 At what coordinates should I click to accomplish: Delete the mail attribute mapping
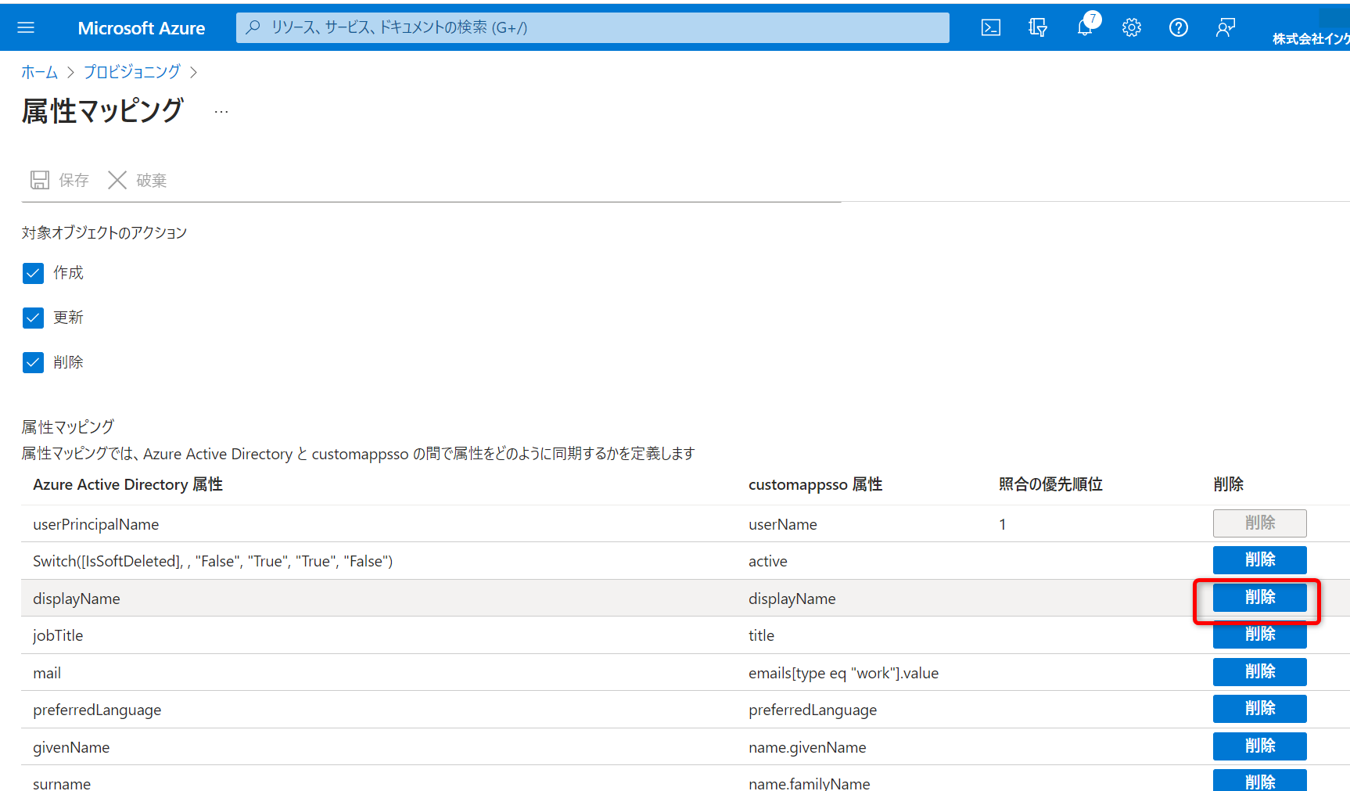[1259, 672]
